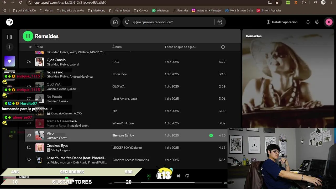The width and height of the screenshot is (336, 189).
Task: Open the Jaze artist link
Action: pos(73,89)
